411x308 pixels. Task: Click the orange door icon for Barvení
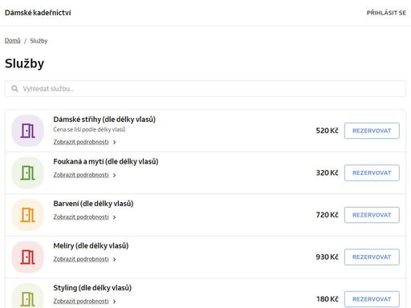27,215
